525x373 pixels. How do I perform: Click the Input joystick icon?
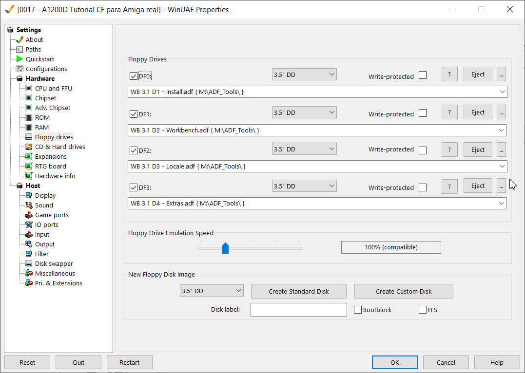[x=29, y=235]
